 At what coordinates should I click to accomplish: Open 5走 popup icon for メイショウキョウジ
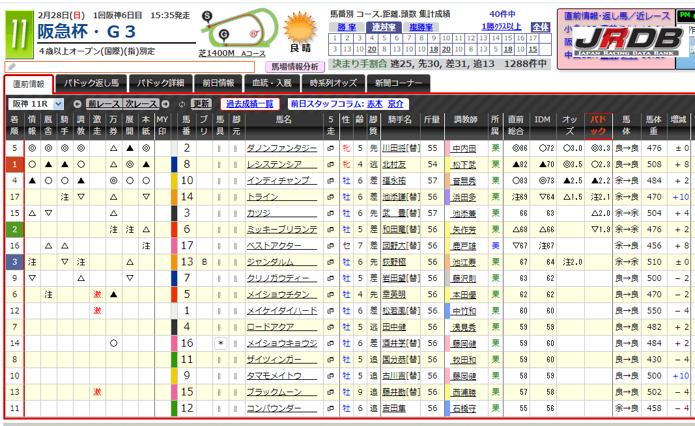click(330, 343)
